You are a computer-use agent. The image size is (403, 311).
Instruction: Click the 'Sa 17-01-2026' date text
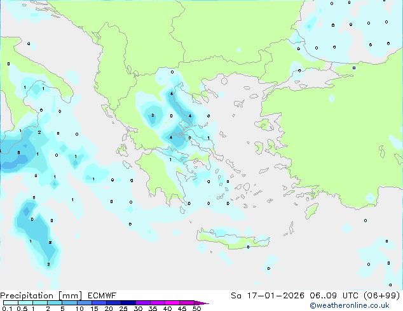[268, 296]
